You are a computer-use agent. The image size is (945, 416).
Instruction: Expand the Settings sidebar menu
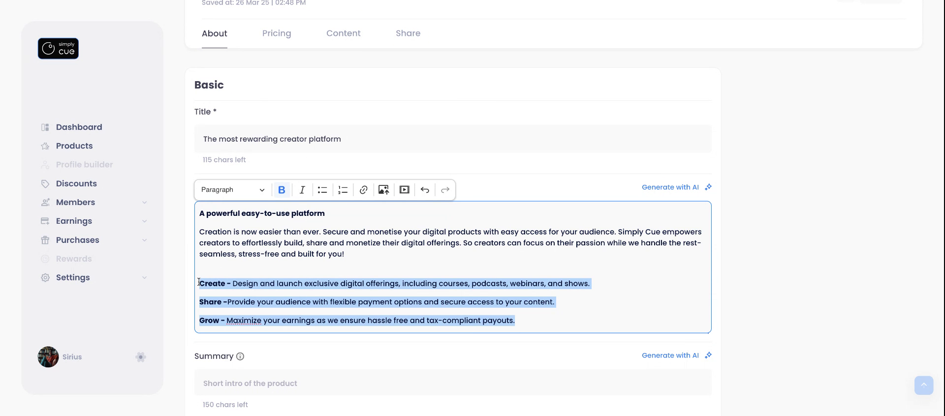point(144,278)
